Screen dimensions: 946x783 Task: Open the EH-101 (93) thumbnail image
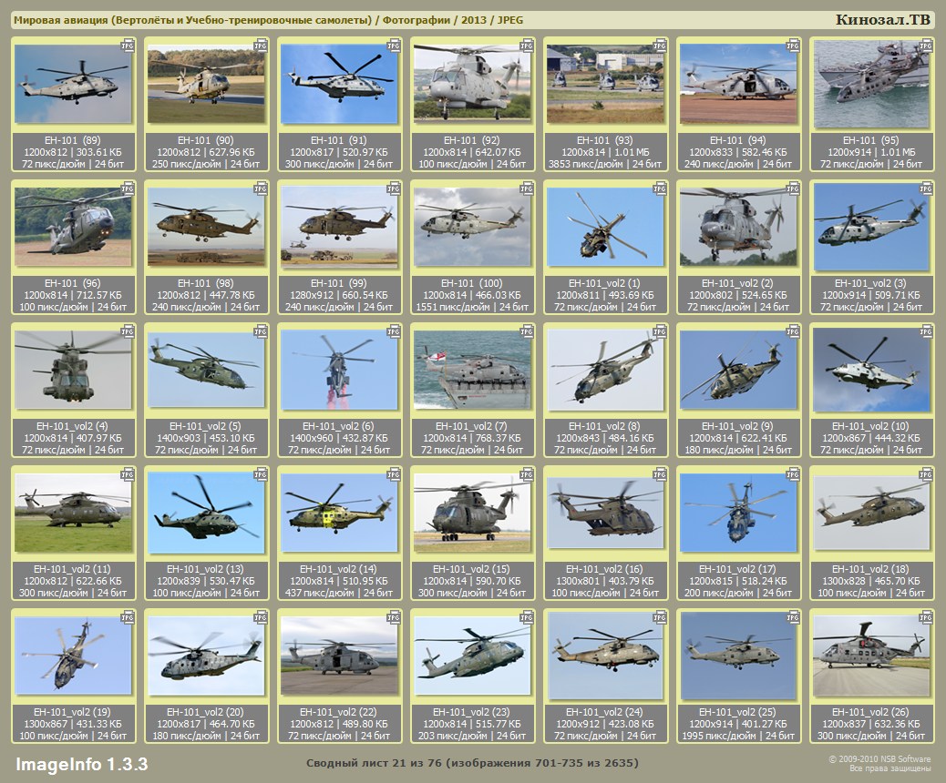605,84
